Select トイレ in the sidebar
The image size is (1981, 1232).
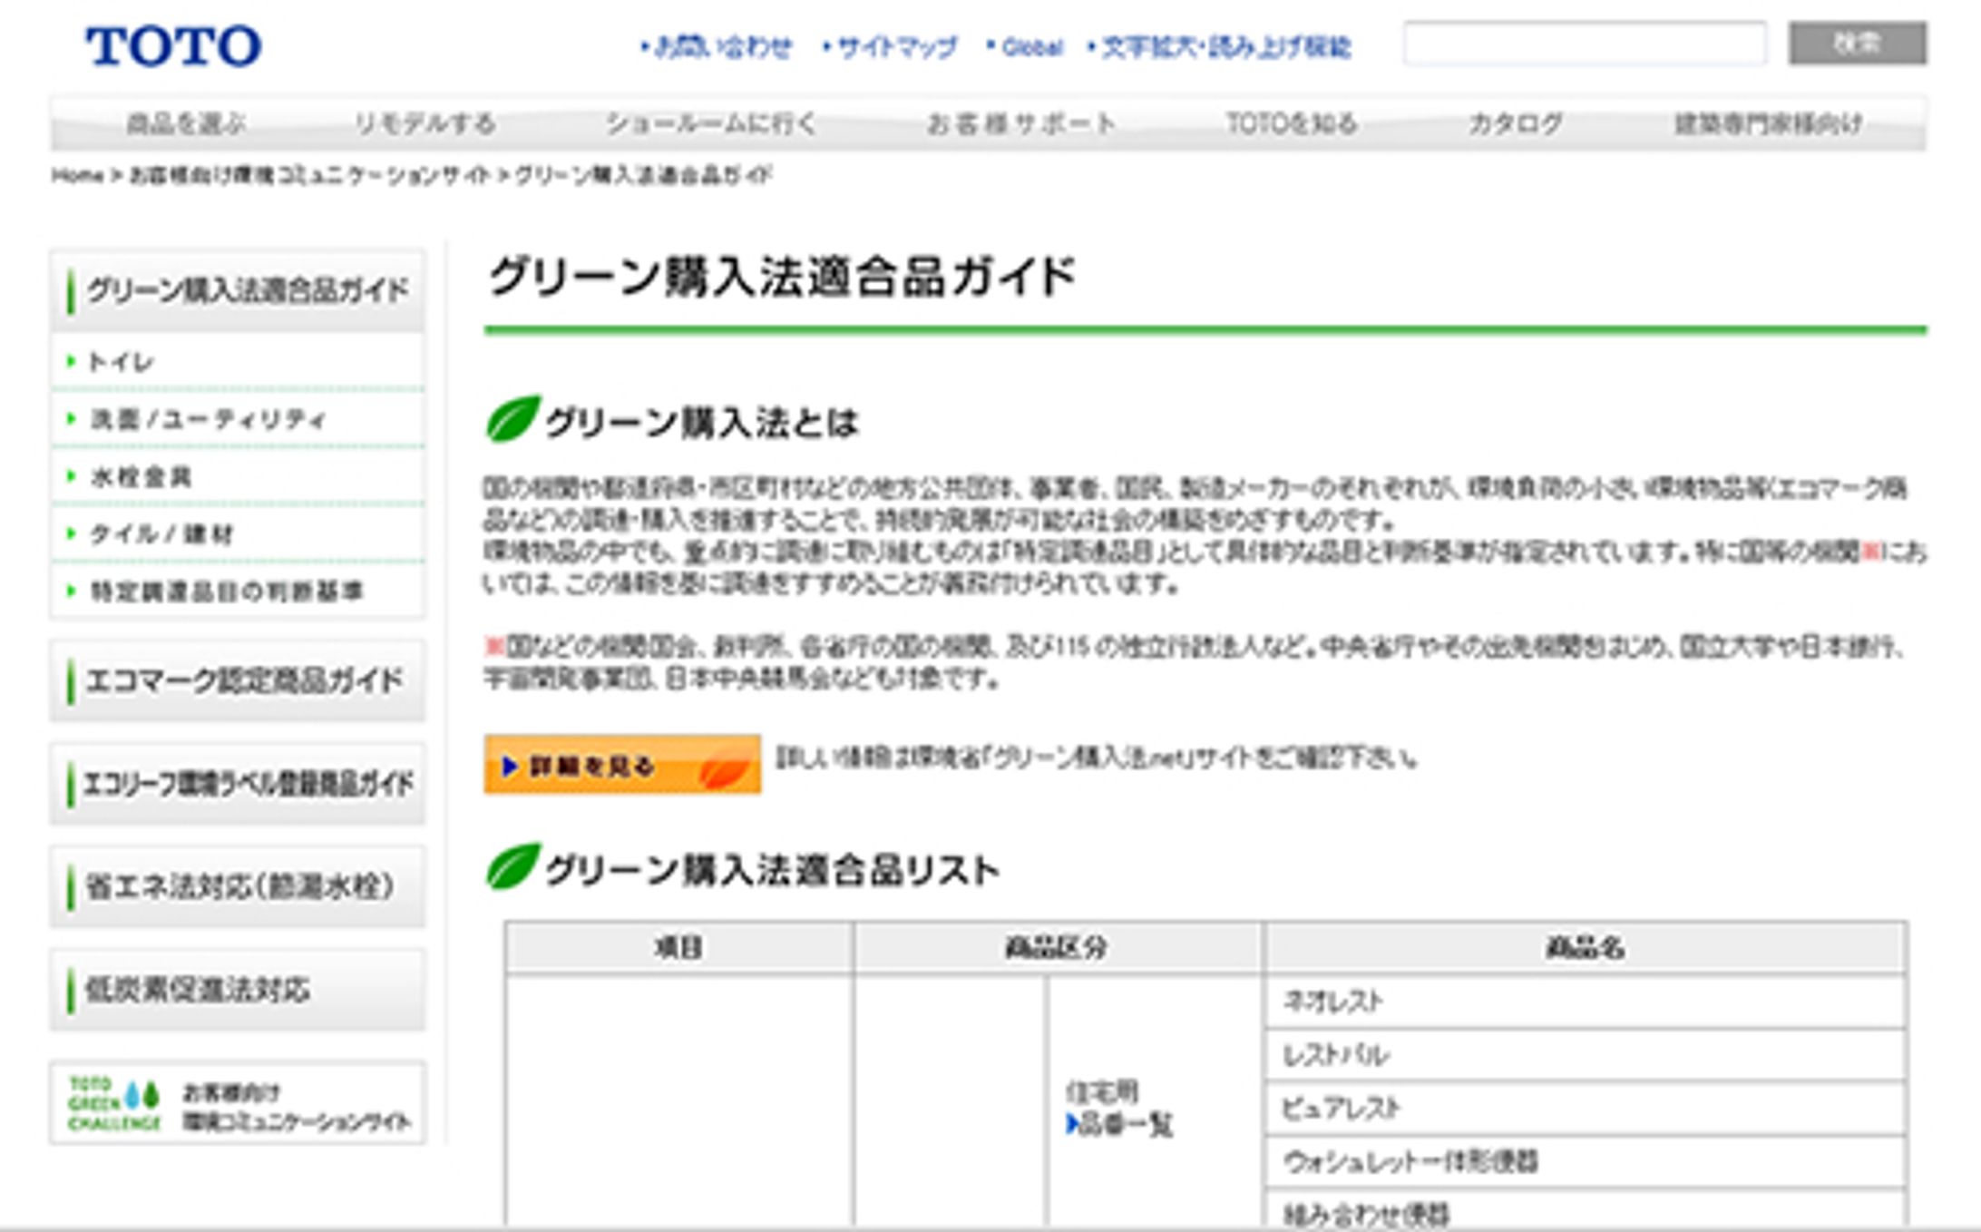click(122, 362)
